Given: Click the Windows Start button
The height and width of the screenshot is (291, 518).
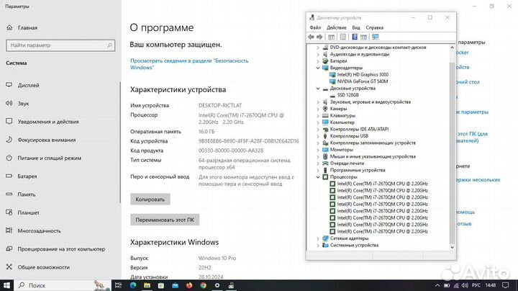Looking at the screenshot, I should pyautogui.click(x=6, y=285).
